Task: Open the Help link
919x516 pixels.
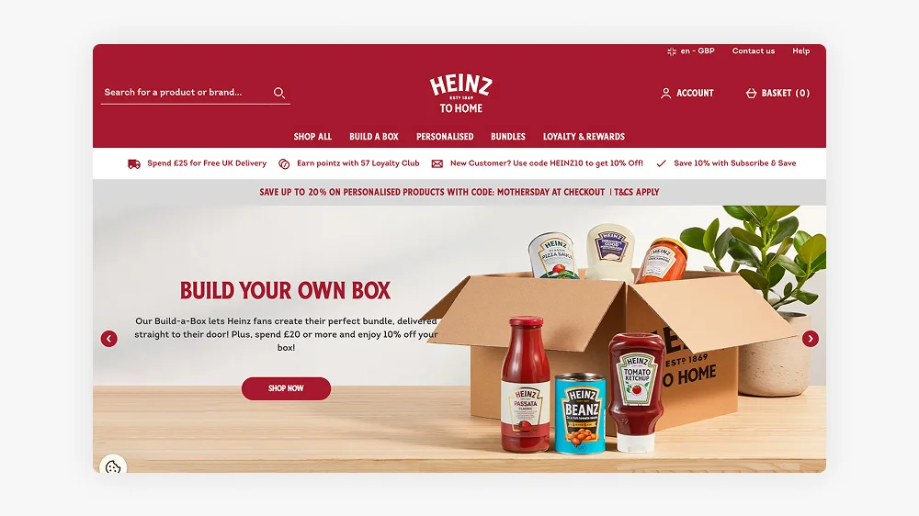Action: tap(800, 50)
